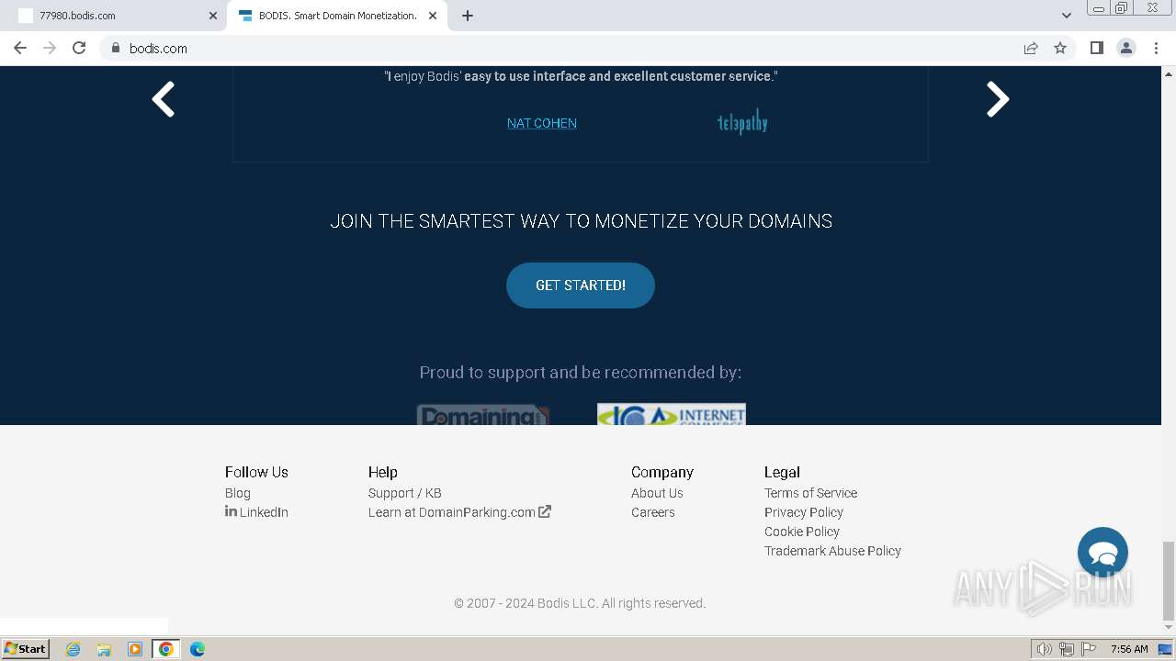Click the taskbar clock 7:56 AM
The image size is (1176, 661).
[1129, 649]
